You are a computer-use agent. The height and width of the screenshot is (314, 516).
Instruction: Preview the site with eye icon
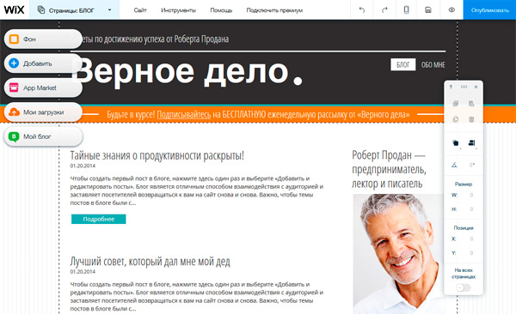[451, 9]
